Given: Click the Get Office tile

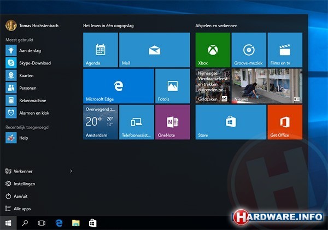Looking at the screenshot, I should tap(285, 122).
